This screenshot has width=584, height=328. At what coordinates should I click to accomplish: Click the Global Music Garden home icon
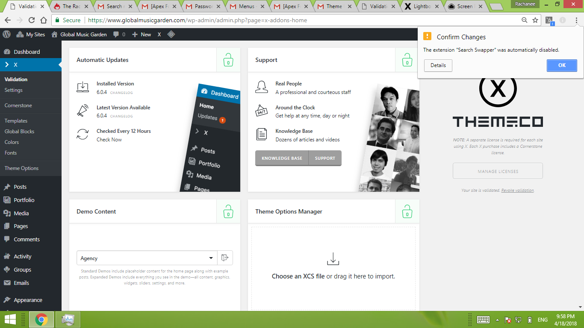click(54, 35)
